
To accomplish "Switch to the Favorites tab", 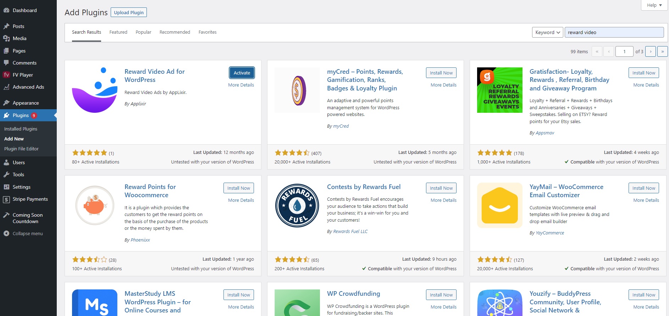I will click(208, 32).
